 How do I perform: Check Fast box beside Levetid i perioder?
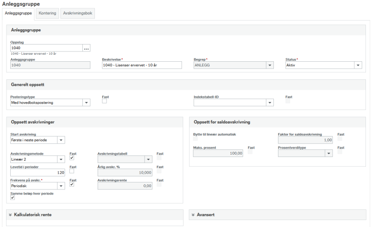[72, 171]
